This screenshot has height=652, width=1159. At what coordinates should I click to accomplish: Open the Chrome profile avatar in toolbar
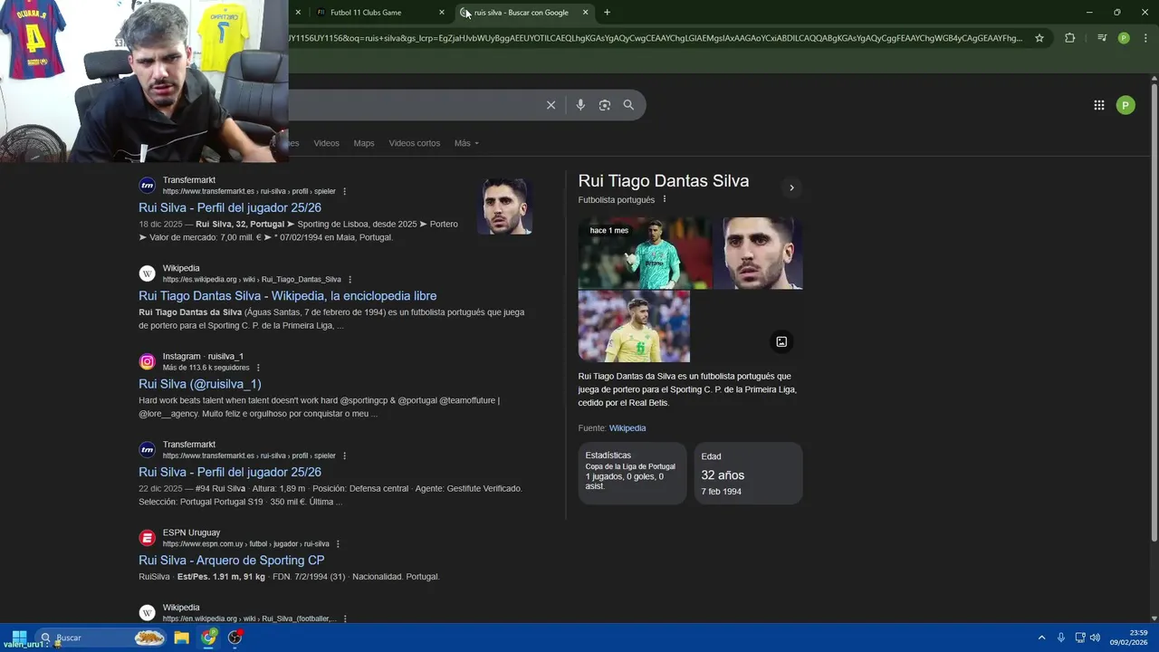[x=1124, y=38]
